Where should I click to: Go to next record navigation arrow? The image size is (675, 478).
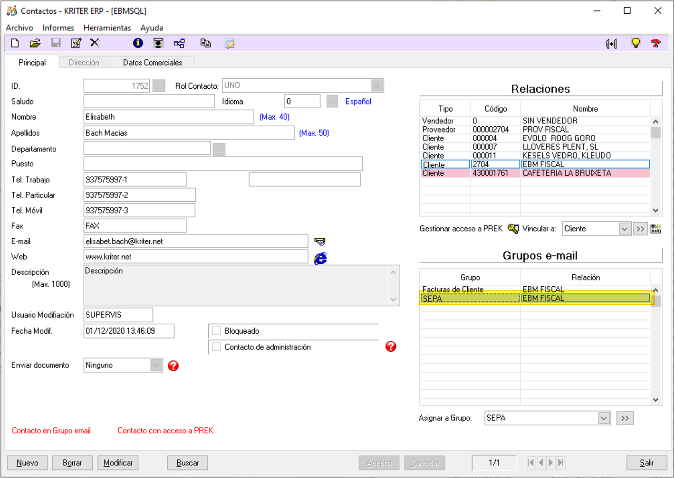(551, 462)
